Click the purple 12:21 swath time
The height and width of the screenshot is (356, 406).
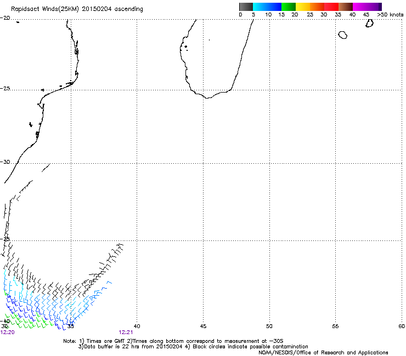[x=126, y=332]
